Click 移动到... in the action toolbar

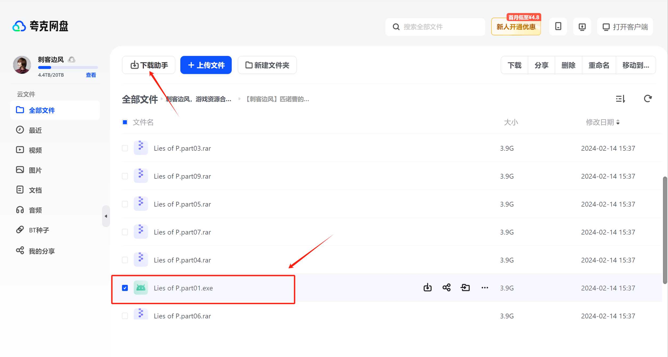(636, 65)
